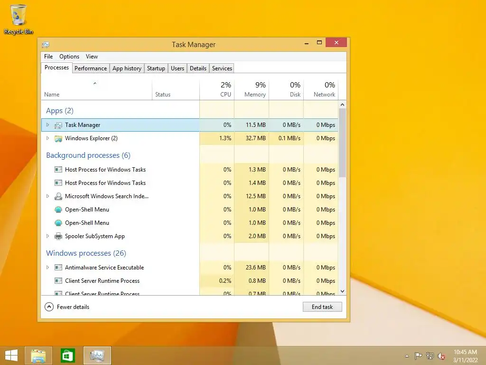Screen dimensions: 486x365
Task: Show hidden tray icons arrow
Action: (407, 356)
